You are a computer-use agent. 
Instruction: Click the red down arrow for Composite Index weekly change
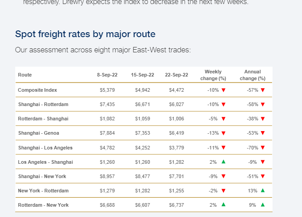pos(223,90)
